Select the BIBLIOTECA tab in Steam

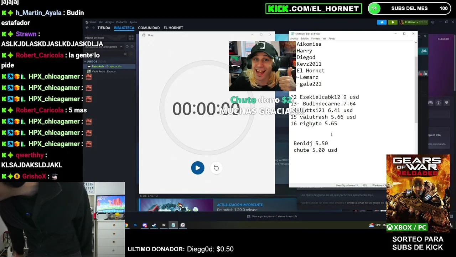coord(124,28)
